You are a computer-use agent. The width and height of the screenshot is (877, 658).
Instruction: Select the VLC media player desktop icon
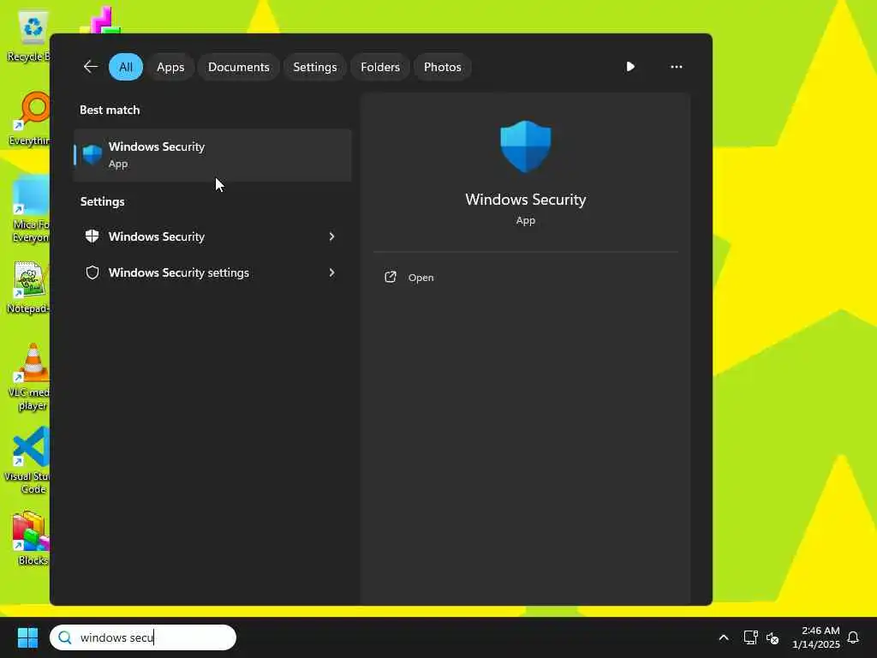coord(30,377)
